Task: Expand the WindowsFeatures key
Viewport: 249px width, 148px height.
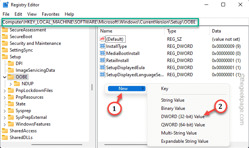Action: [x=4, y=124]
